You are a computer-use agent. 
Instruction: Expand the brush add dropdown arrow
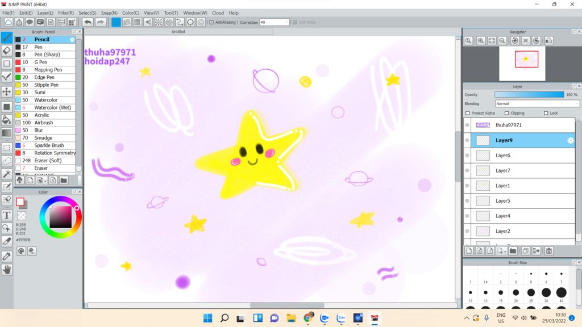point(45,181)
